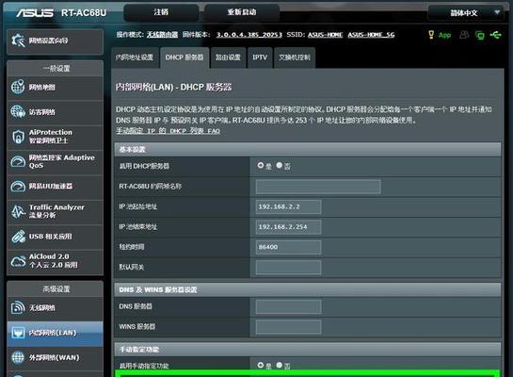This screenshot has width=513, height=377.
Task: Disable DHCP server No radio
Action: point(279,165)
